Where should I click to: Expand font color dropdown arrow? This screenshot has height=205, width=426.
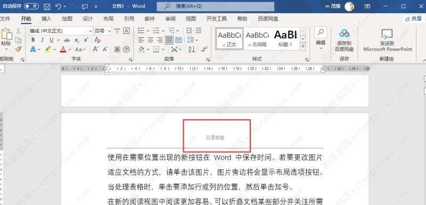pos(70,50)
